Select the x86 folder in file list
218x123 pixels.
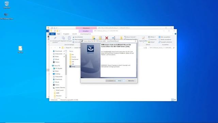(72, 64)
